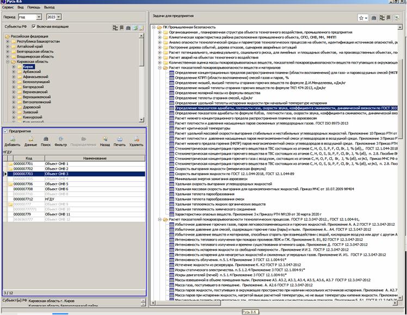Collapse the Кировская область node
This screenshot has height=315, width=407.
8,62
